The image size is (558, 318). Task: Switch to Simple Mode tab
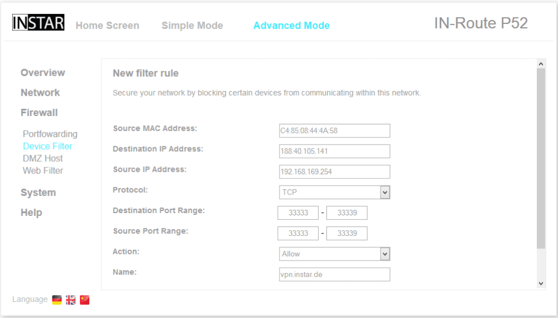(192, 26)
